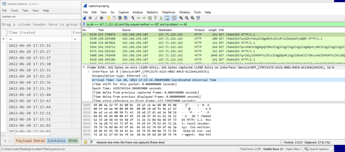345x152 pixels.
Task: Go back in packet history arrow
Action: pos(138,18)
